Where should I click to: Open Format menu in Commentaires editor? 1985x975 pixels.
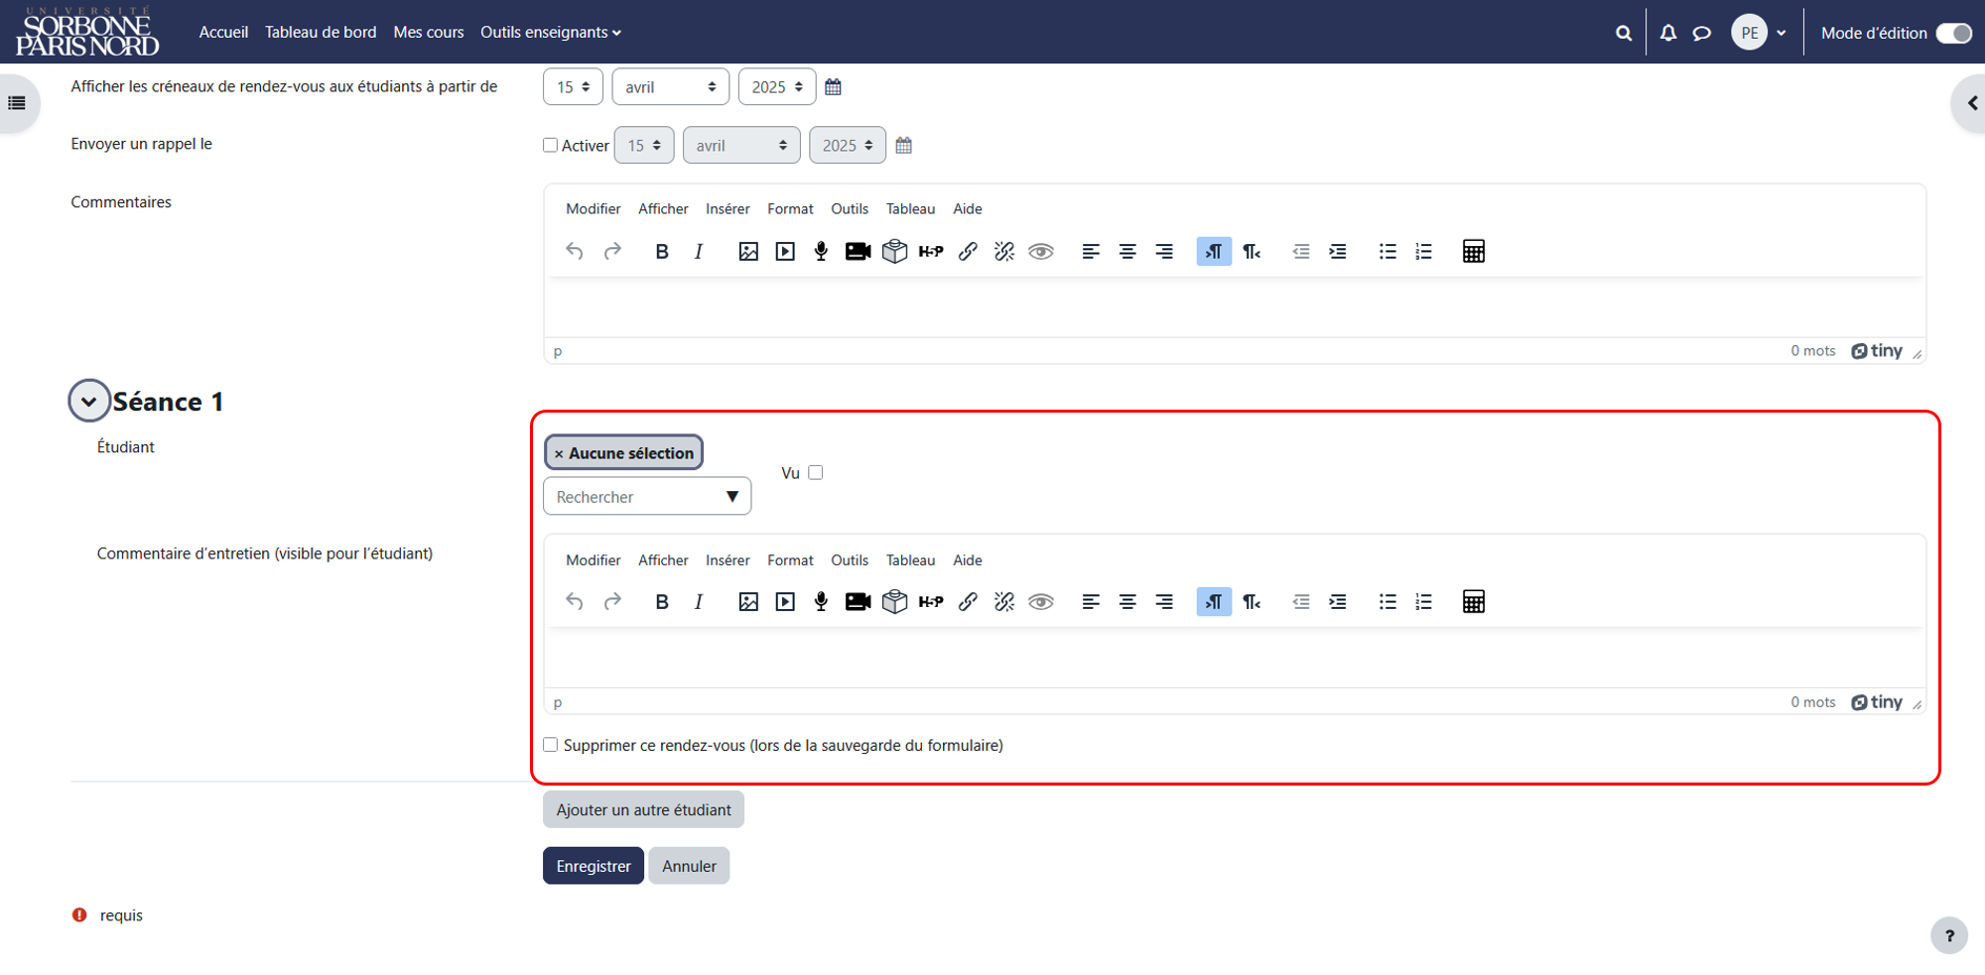[x=790, y=209]
